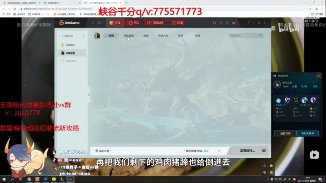This screenshot has height=183, width=326.
Task: Click the attack damage stat icon
Action: coord(277,109)
